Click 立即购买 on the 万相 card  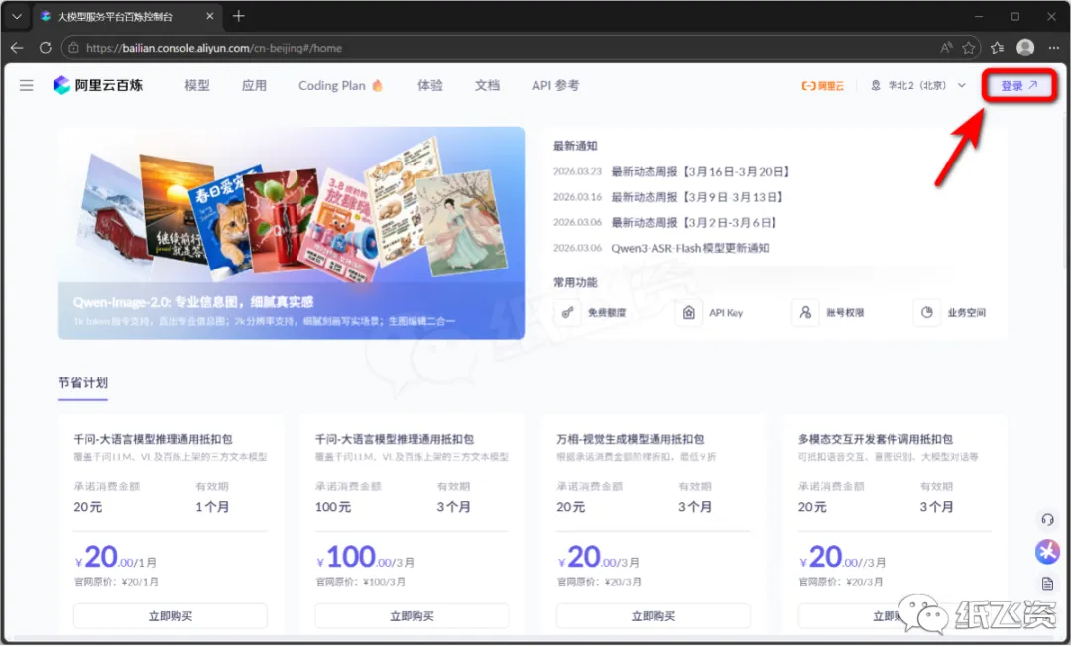pyautogui.click(x=653, y=616)
